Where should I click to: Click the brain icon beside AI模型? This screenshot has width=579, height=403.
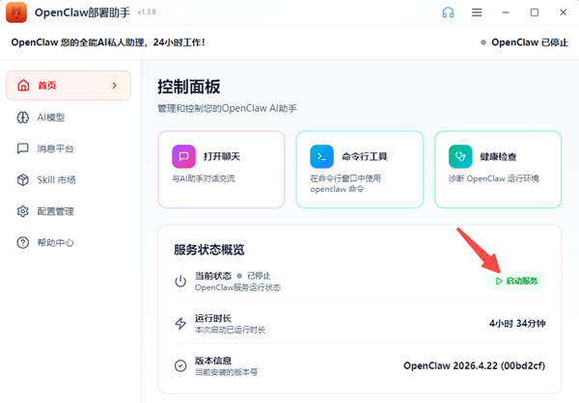(x=23, y=118)
